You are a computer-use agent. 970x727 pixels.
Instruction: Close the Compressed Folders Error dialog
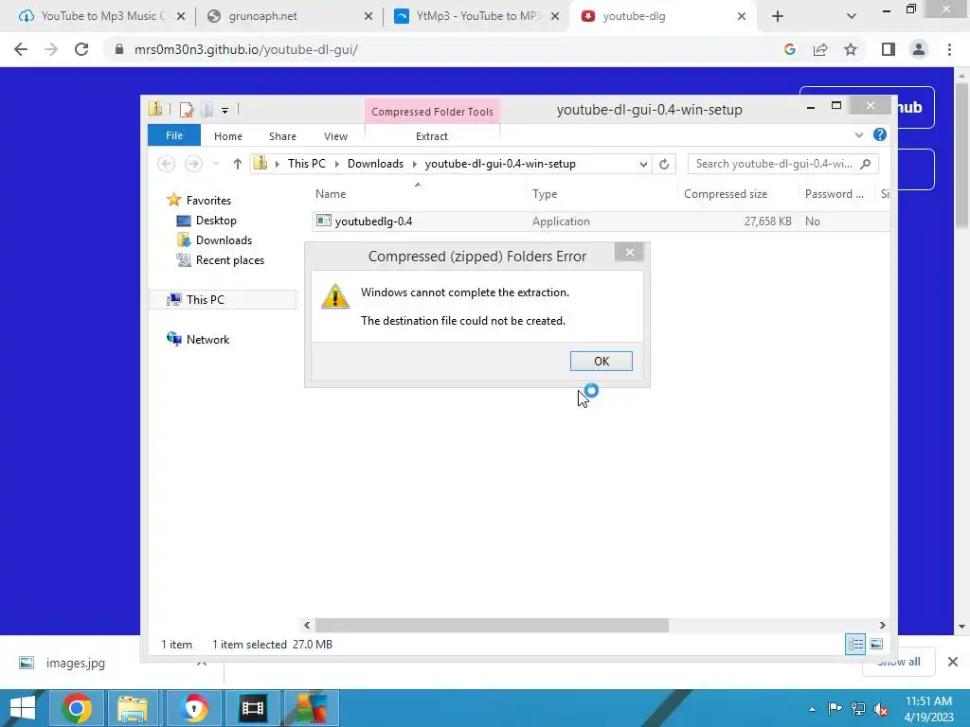point(629,252)
